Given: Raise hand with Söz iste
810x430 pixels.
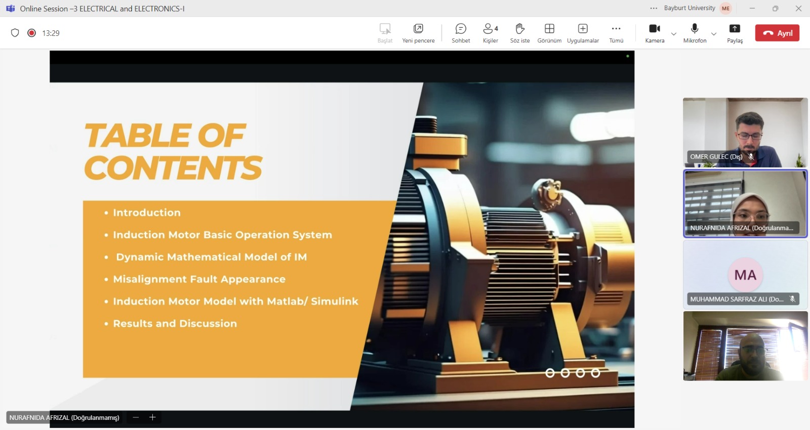Looking at the screenshot, I should 519,33.
